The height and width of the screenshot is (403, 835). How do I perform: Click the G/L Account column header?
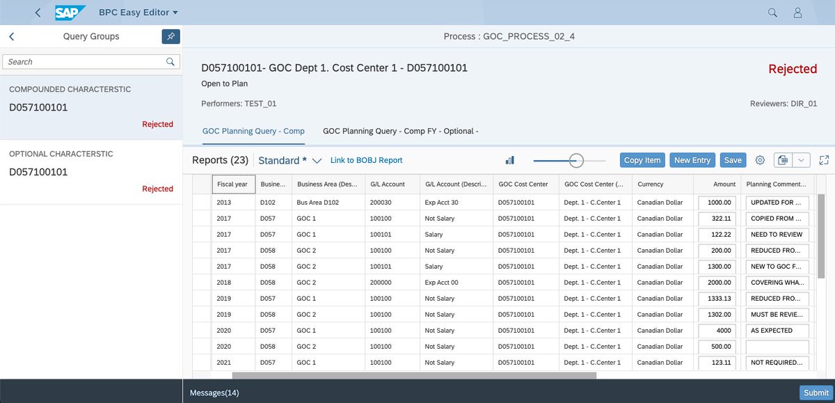coord(392,184)
